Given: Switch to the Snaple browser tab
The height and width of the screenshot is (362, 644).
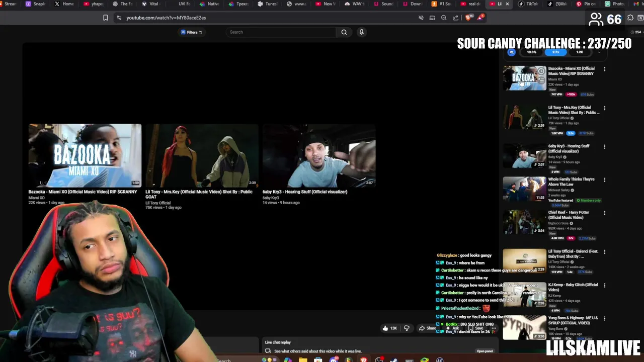Looking at the screenshot, I should [x=35, y=4].
